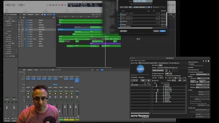Viewport: 219px width, 123px height.
Task: Click the blue DIST STRG region in the timeline
Action: click(x=80, y=30)
